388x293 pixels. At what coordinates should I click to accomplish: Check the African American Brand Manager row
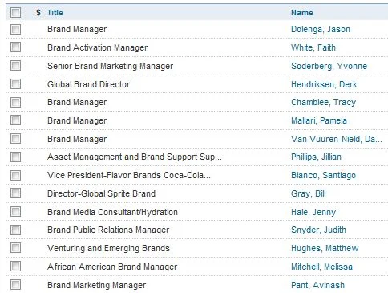(x=15, y=267)
